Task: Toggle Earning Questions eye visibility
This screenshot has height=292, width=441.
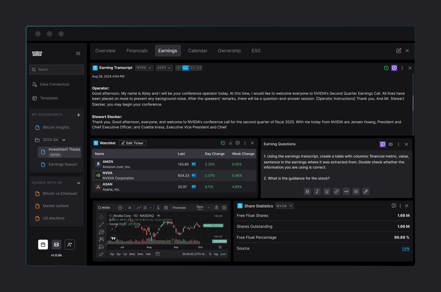Action: click(x=390, y=144)
